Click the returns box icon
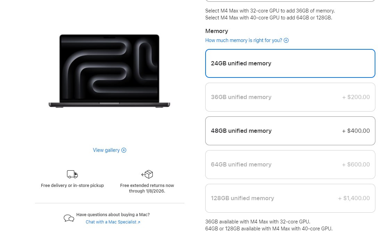 [x=147, y=174]
